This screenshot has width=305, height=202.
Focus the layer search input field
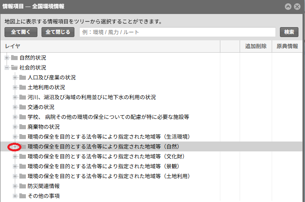pos(178,32)
